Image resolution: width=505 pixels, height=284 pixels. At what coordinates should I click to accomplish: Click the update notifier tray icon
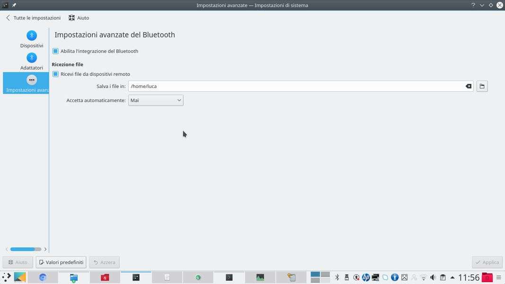click(356, 277)
